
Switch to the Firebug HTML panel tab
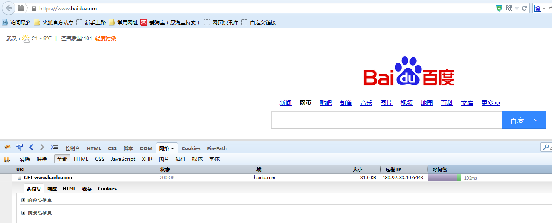94,148
